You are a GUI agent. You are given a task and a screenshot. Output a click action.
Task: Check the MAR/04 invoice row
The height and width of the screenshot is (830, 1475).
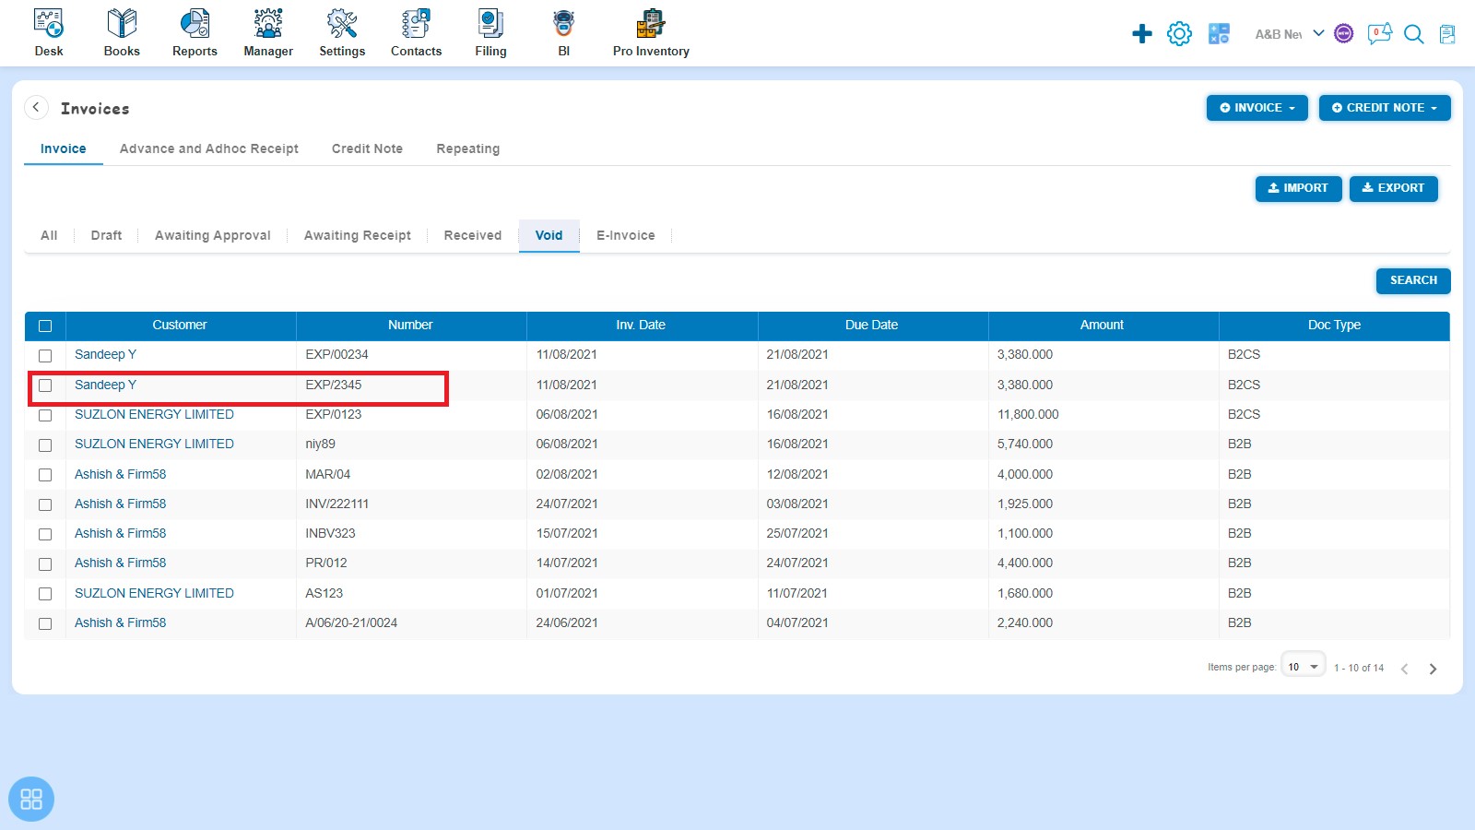[45, 475]
